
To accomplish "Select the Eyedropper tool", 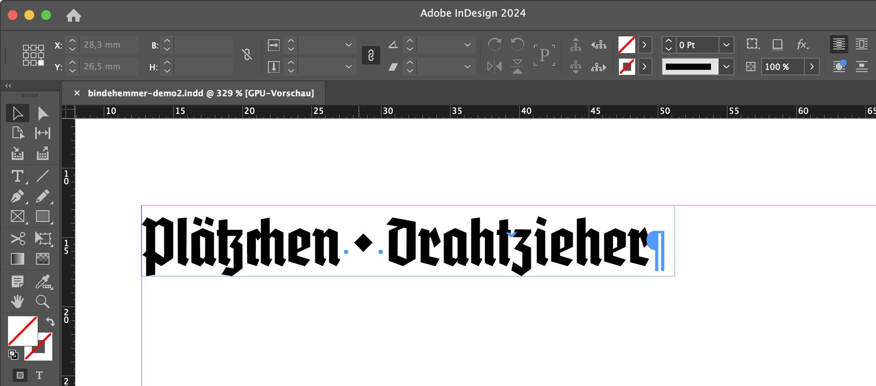I will (43, 281).
